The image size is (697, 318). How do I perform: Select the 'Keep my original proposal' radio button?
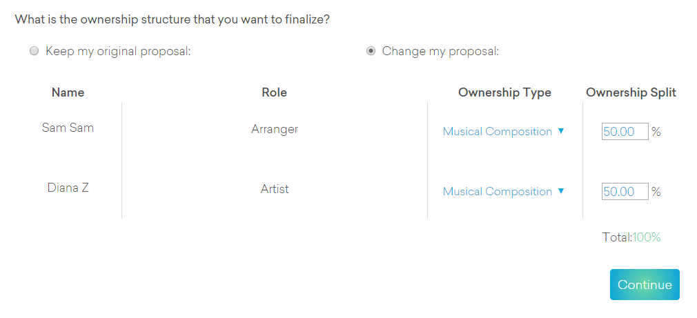point(35,51)
